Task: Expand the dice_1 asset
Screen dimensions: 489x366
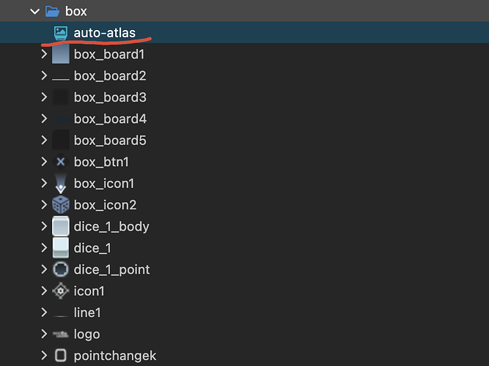Action: click(x=45, y=248)
